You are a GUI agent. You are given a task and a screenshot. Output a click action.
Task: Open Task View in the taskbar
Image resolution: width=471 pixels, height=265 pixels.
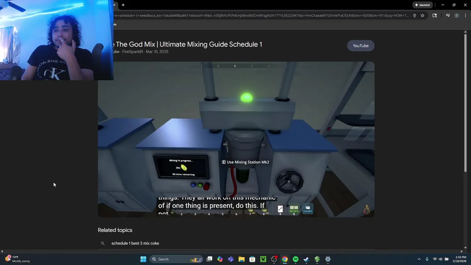coord(209,259)
